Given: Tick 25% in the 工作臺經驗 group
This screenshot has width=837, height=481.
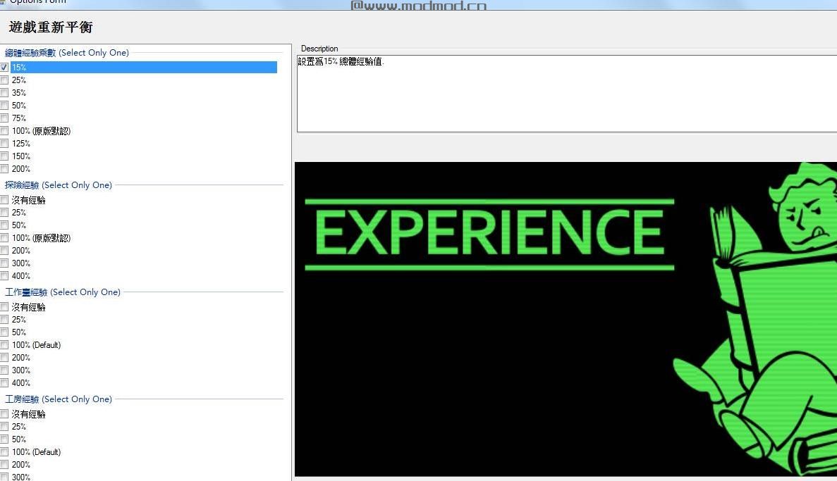Looking at the screenshot, I should [x=4, y=320].
